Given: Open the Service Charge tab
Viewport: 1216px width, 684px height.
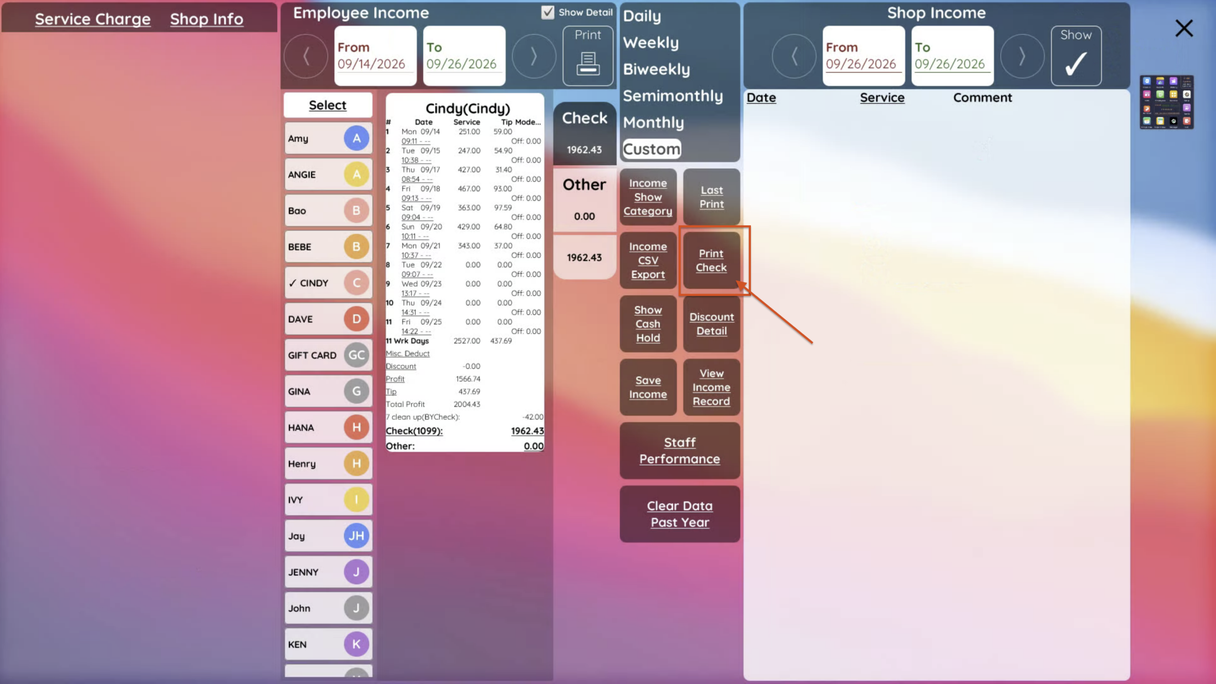Looking at the screenshot, I should coord(93,19).
